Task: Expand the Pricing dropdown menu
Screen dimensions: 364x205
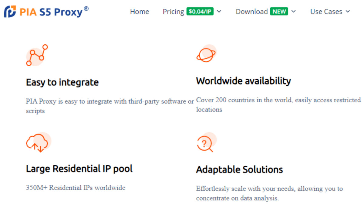Action: 219,12
